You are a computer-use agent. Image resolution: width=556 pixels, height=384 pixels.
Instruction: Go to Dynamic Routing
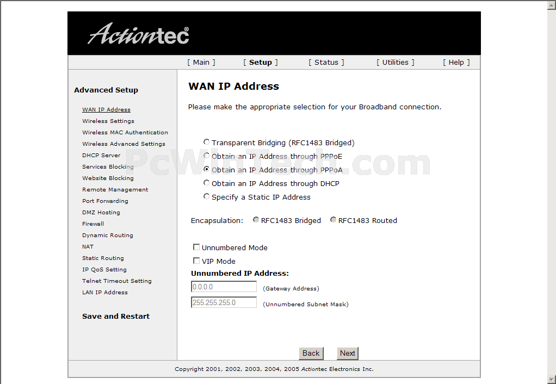pyautogui.click(x=107, y=235)
